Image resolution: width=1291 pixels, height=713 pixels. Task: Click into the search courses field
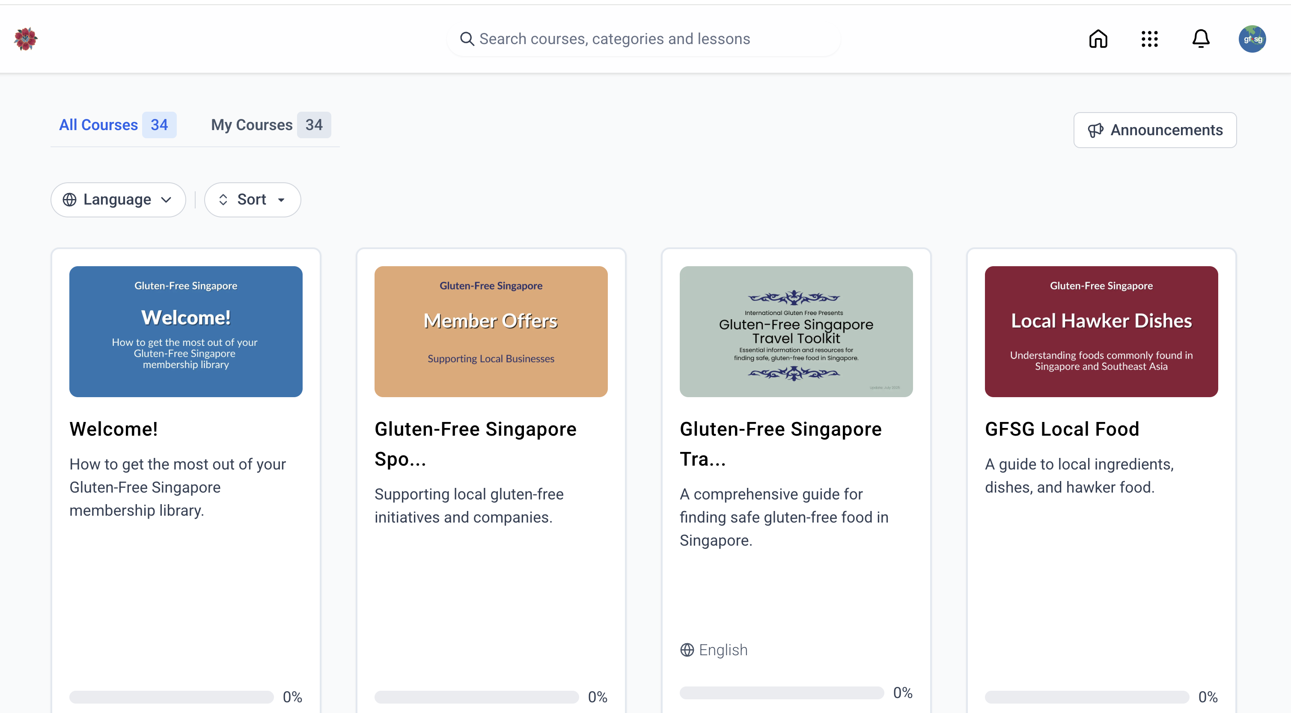coord(643,39)
